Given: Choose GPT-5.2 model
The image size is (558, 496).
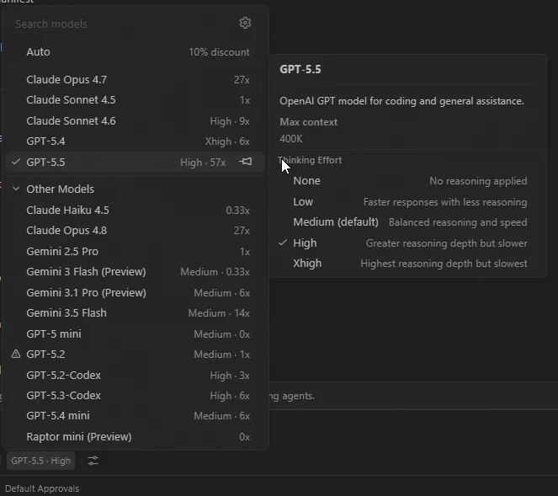Looking at the screenshot, I should (x=136, y=355).
